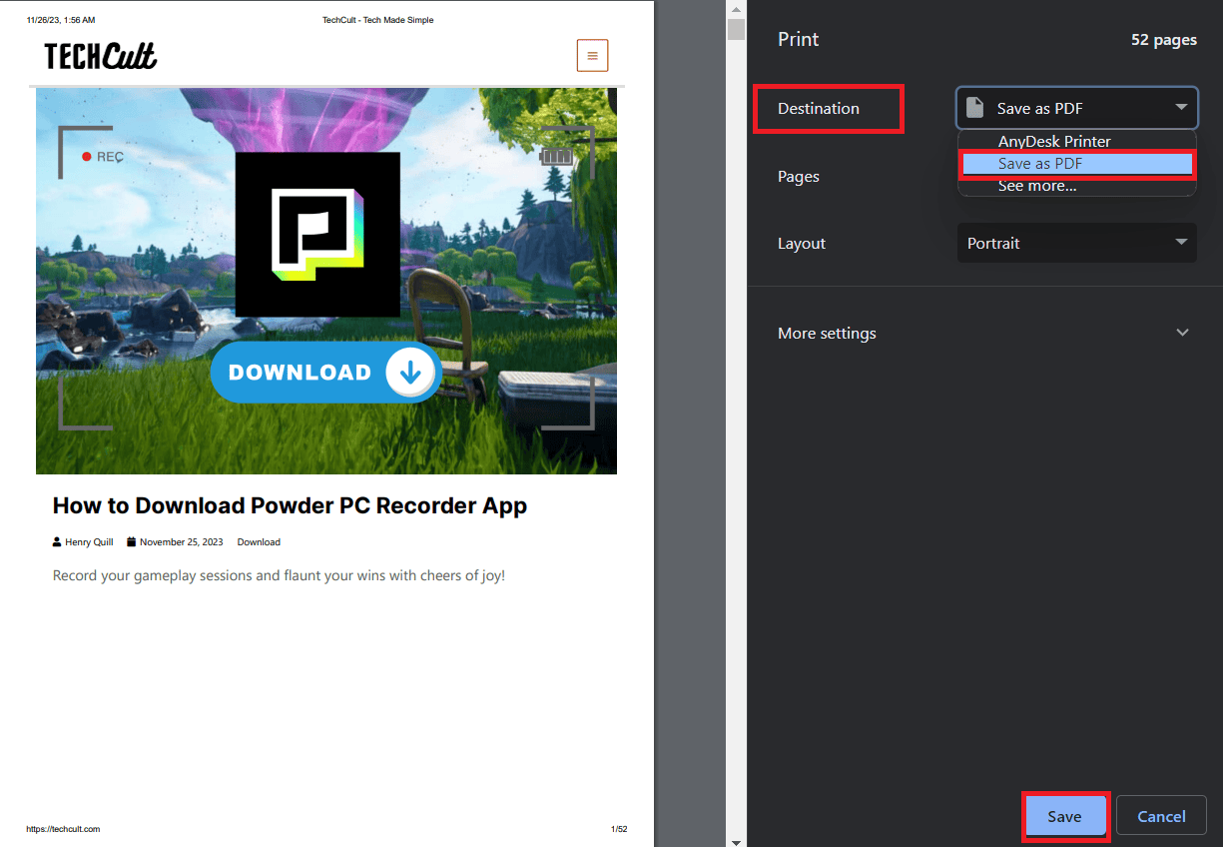Open the Destination dropdown
Image resolution: width=1223 pixels, height=847 pixels.
click(1076, 107)
